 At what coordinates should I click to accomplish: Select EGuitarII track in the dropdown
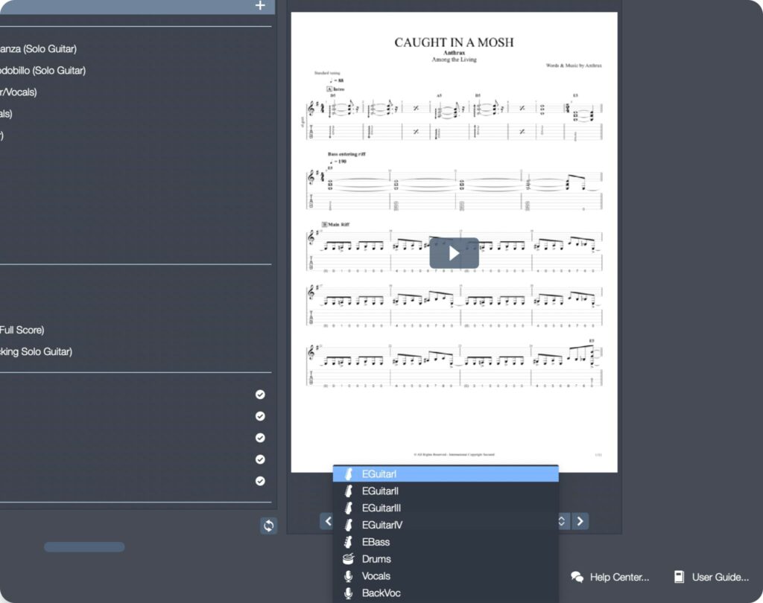tap(446, 491)
